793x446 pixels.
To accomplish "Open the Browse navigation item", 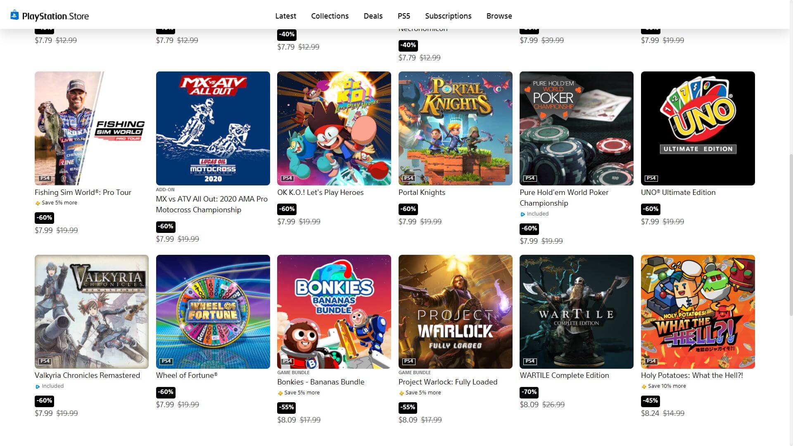I will [499, 16].
